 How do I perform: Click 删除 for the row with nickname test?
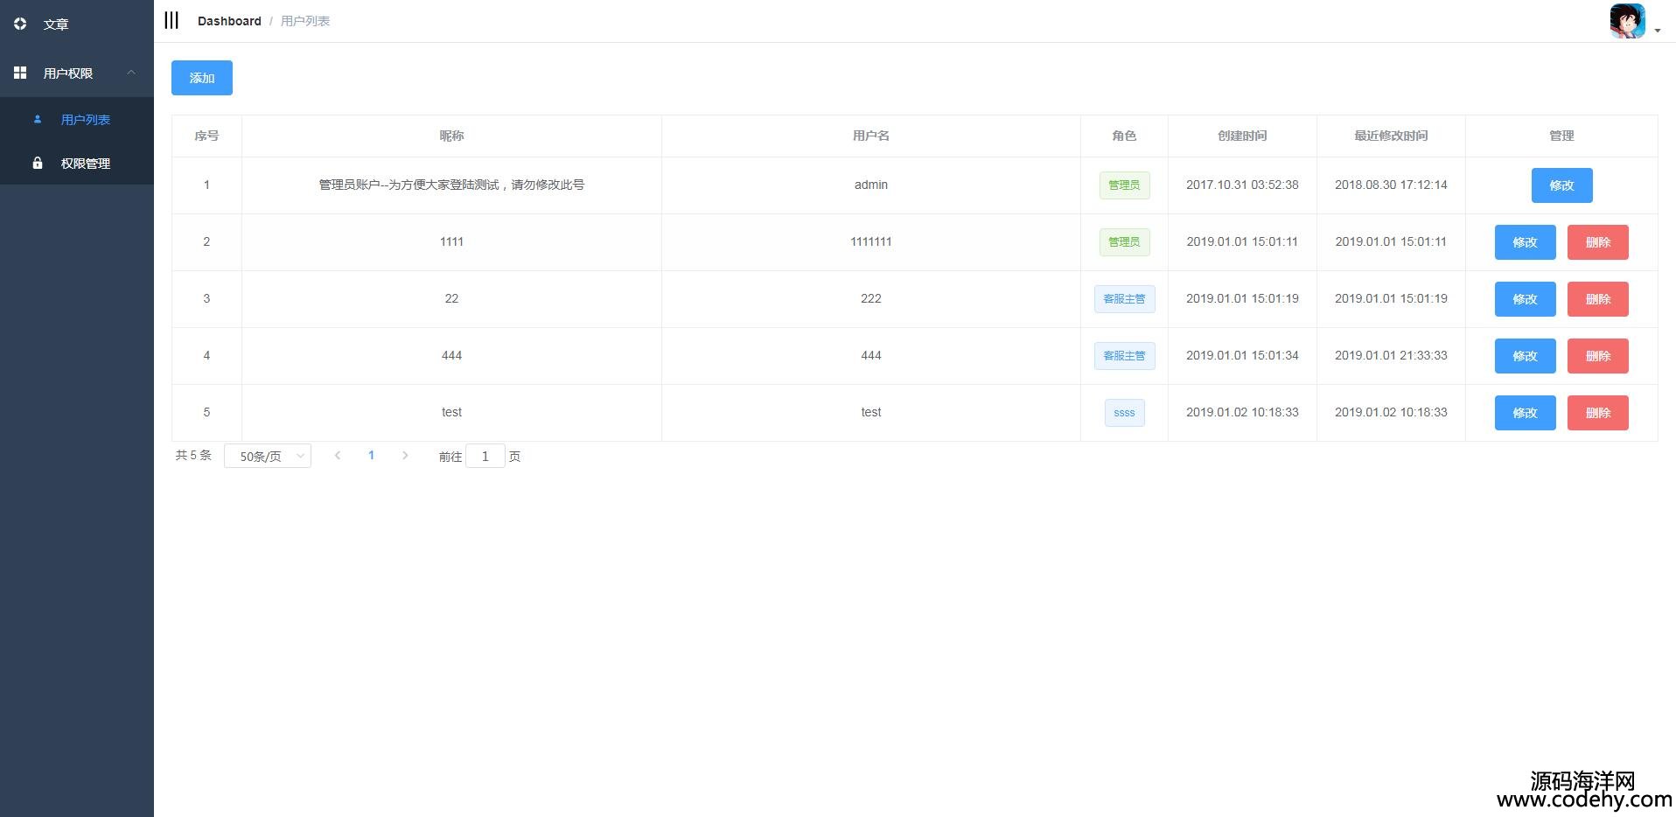pyautogui.click(x=1598, y=413)
